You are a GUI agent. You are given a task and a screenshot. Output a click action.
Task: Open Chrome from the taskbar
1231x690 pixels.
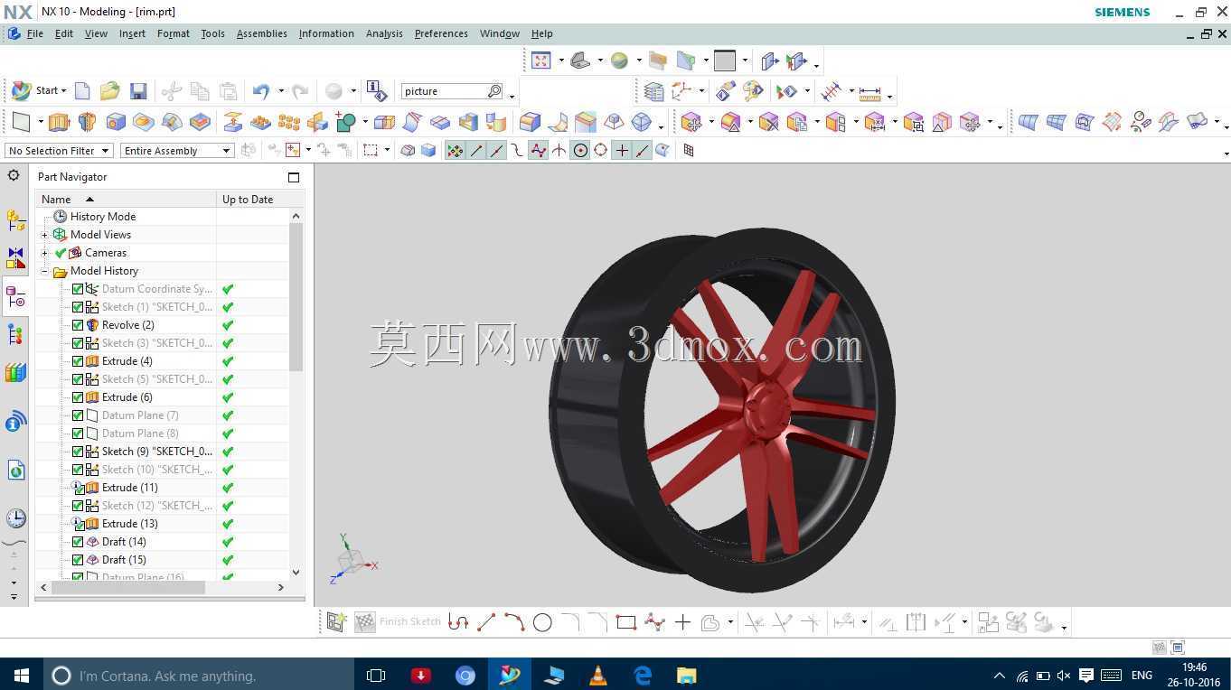[x=465, y=676]
